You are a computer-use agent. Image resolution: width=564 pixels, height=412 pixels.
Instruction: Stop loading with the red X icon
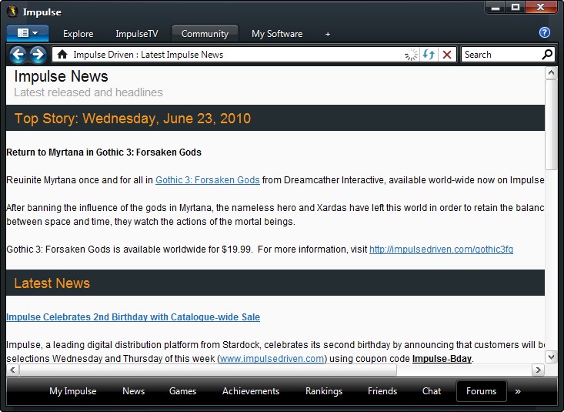pos(447,55)
